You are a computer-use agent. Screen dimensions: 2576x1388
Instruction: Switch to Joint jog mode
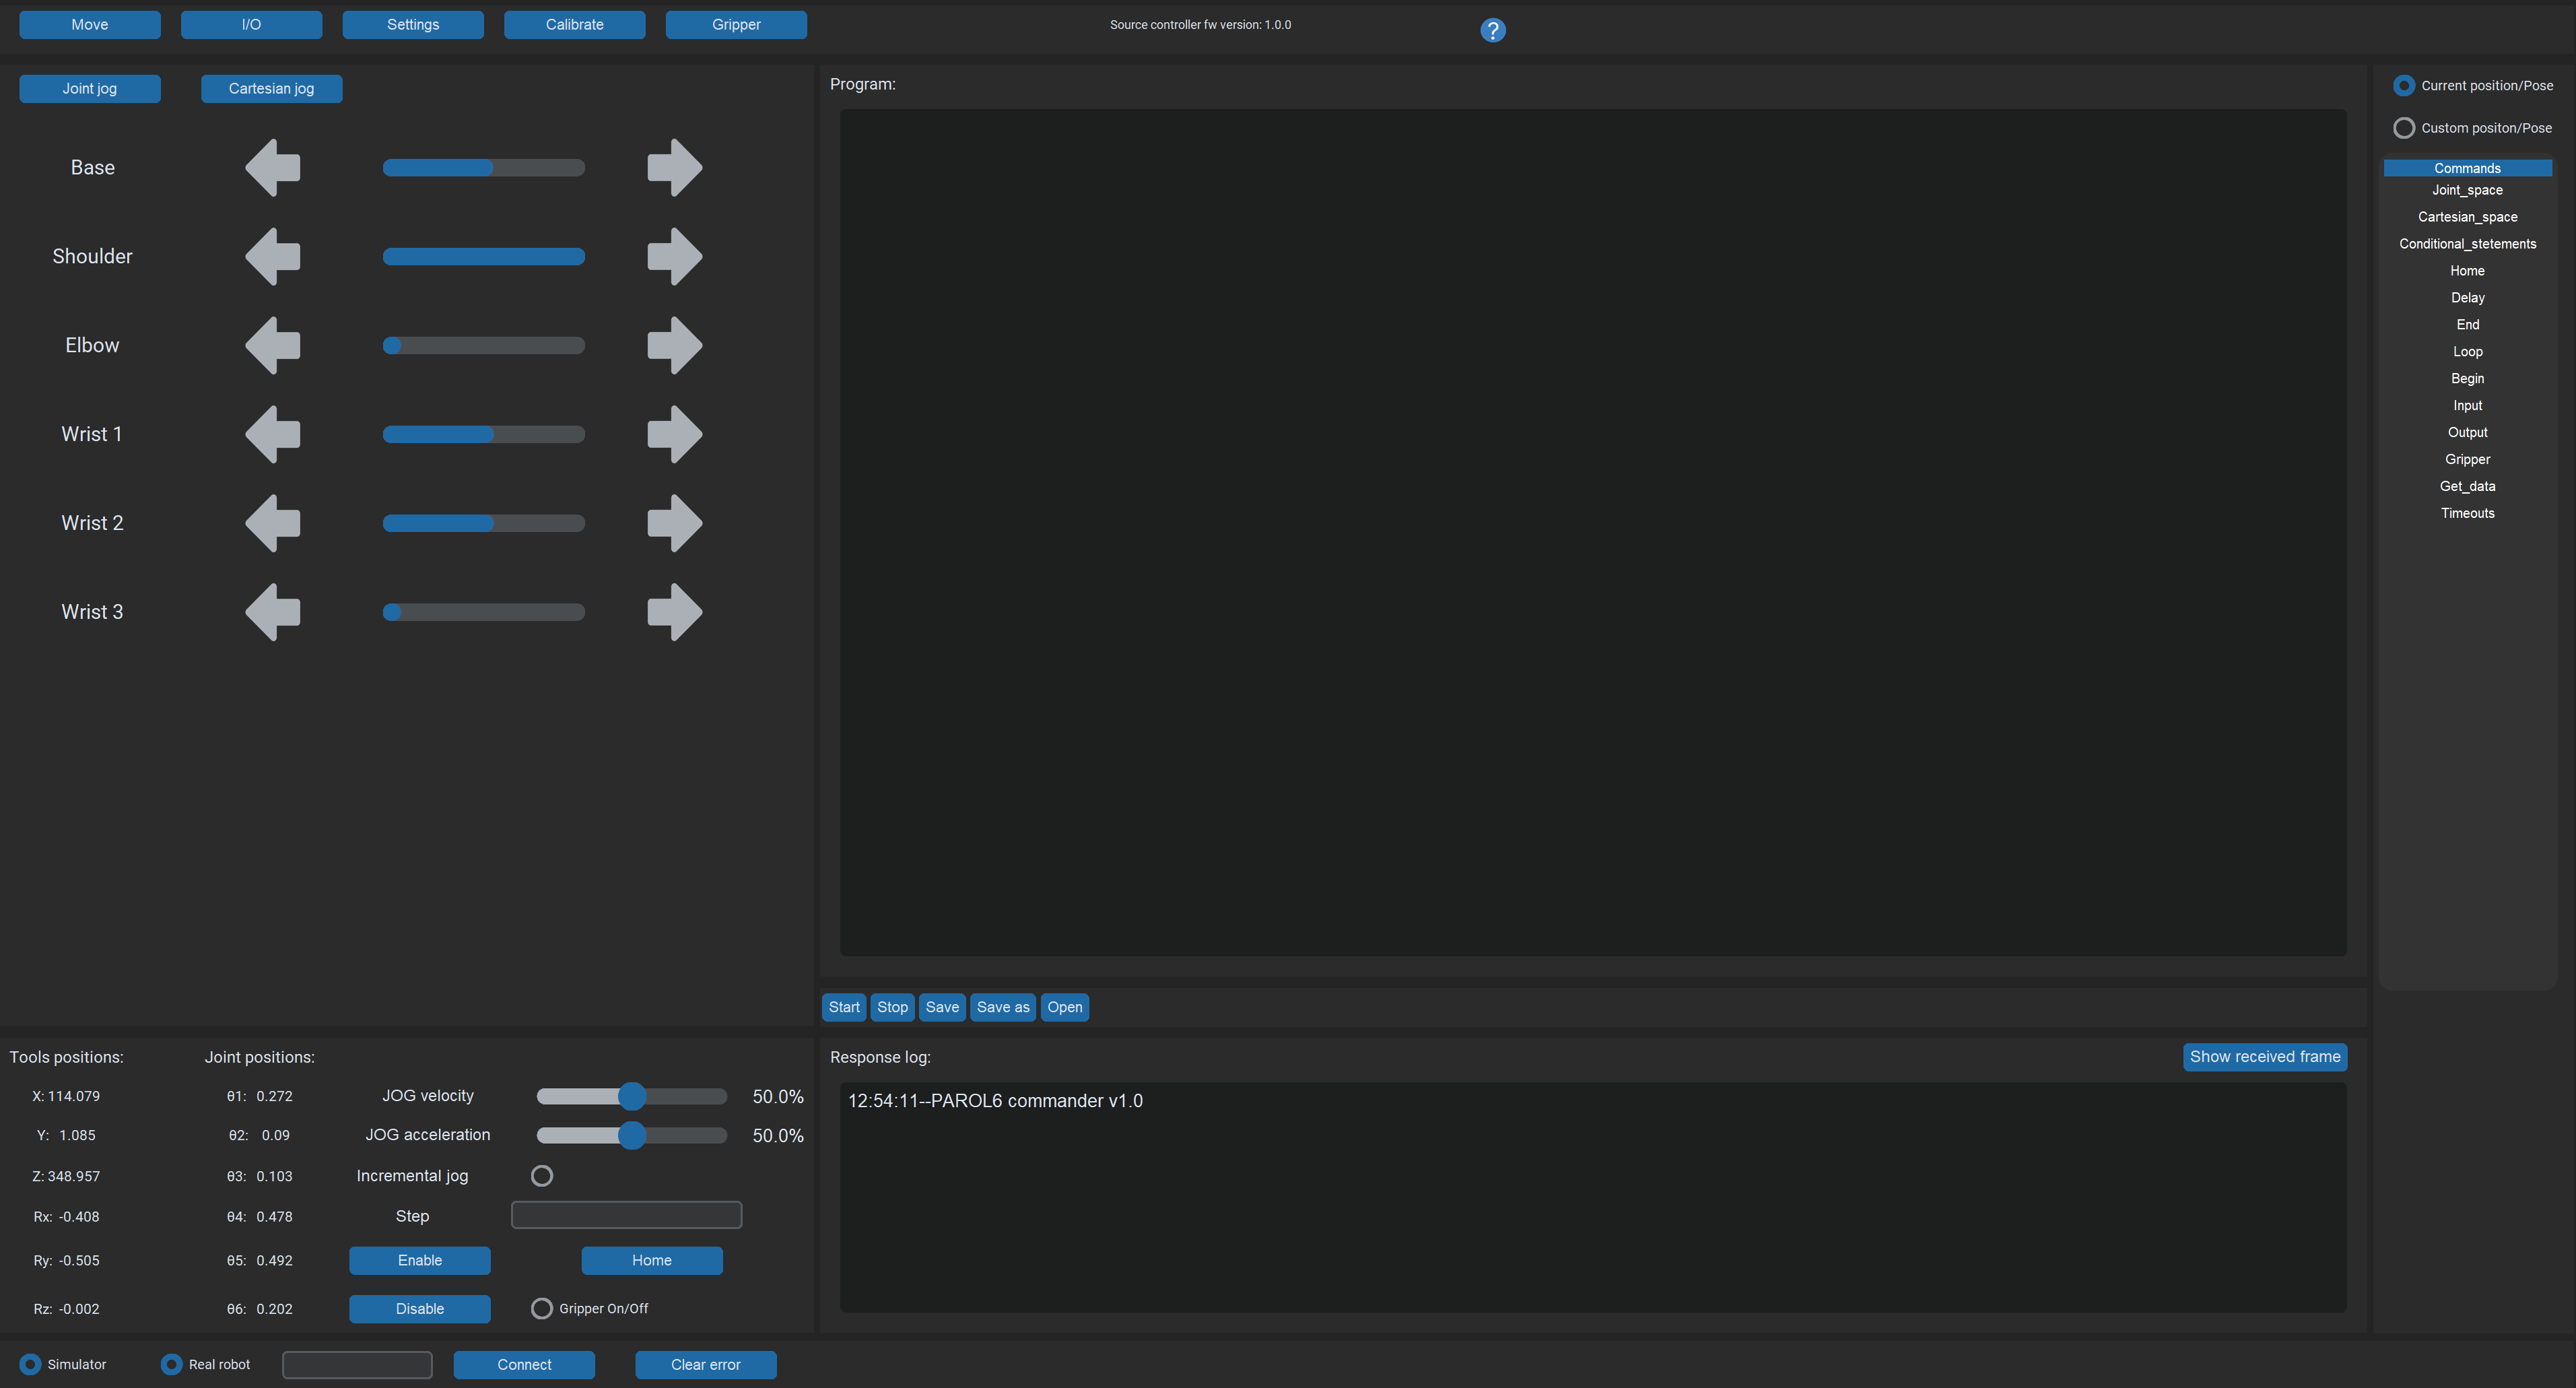click(90, 89)
